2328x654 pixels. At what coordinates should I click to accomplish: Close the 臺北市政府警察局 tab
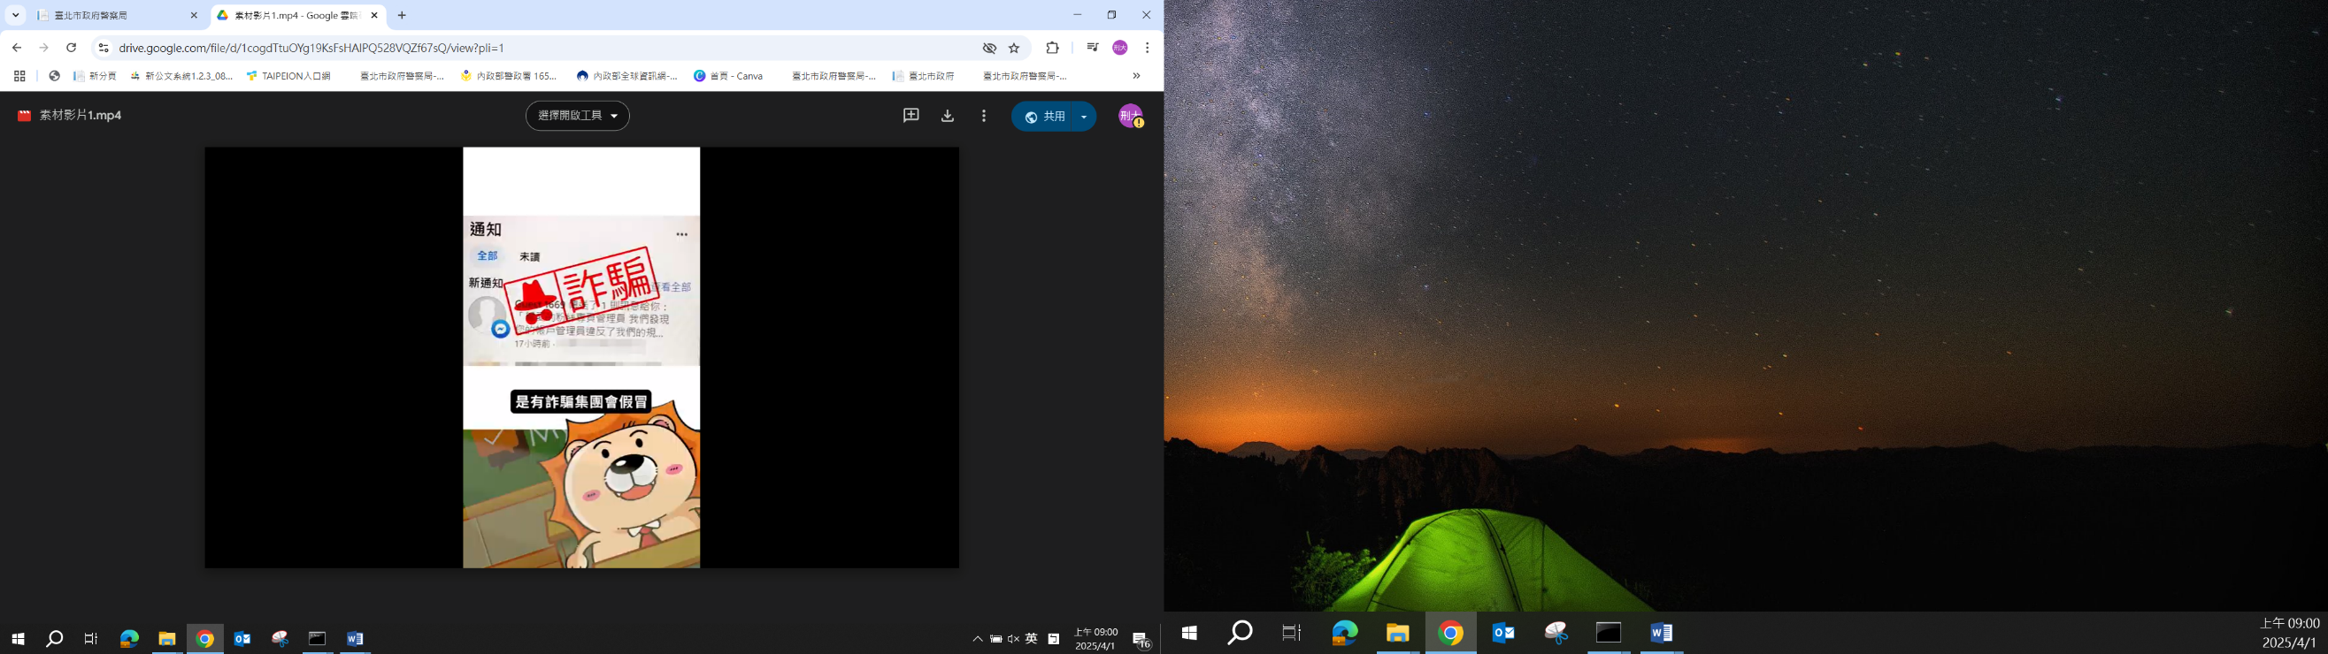(x=194, y=15)
